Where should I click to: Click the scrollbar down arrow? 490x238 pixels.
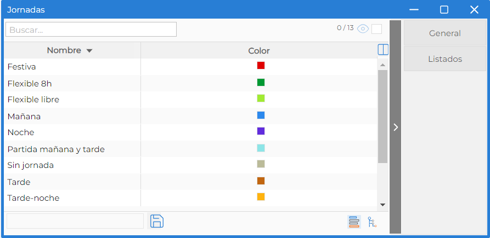click(x=382, y=205)
